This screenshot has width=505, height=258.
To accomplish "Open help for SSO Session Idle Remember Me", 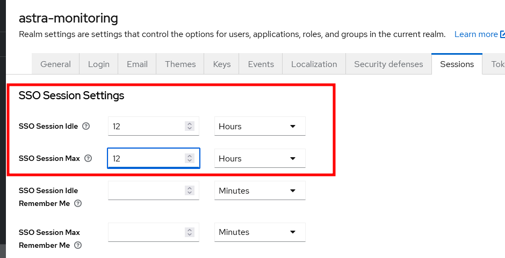I will (78, 204).
